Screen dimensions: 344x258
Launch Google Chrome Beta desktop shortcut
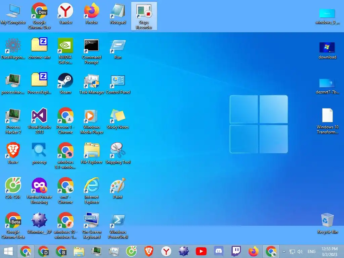tap(13, 225)
